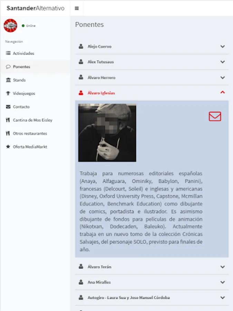Expand the Álvaro Terán chevron

coord(223,267)
